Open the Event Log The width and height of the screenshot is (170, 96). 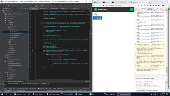pyautogui.click(x=86, y=89)
